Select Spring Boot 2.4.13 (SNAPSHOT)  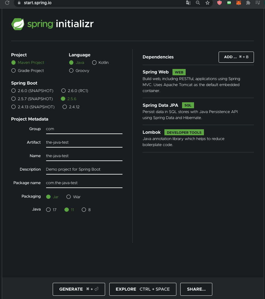click(x=33, y=107)
